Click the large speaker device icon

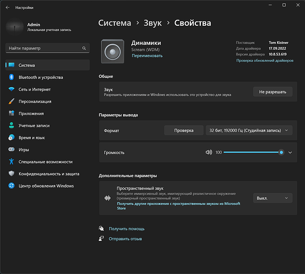(x=112, y=52)
